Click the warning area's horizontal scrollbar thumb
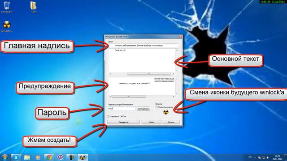The image size is (287, 161). pos(129,97)
